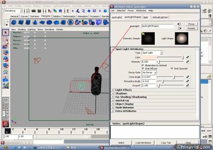Click the Penumbra Angle slider handle
The width and height of the screenshot is (213, 150).
pos(163,81)
